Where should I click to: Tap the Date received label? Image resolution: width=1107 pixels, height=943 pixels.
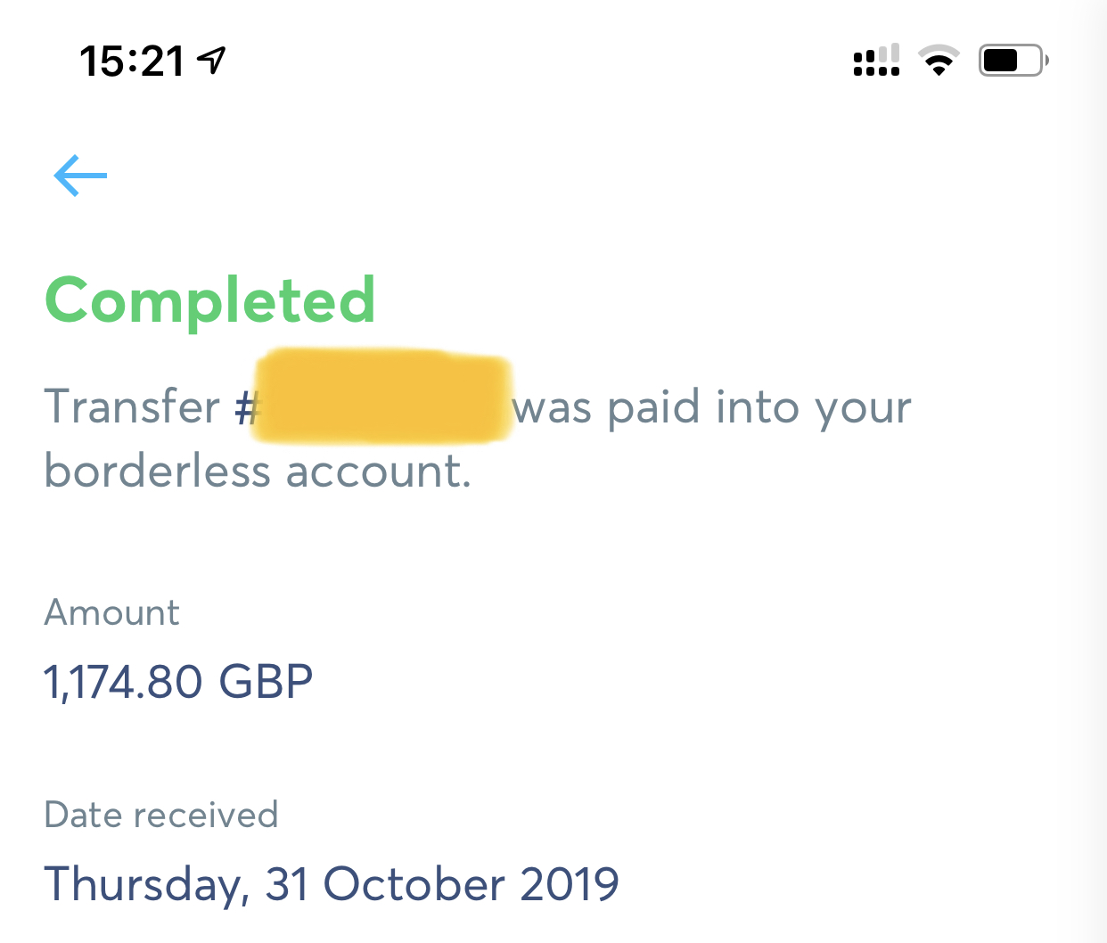pyautogui.click(x=161, y=815)
